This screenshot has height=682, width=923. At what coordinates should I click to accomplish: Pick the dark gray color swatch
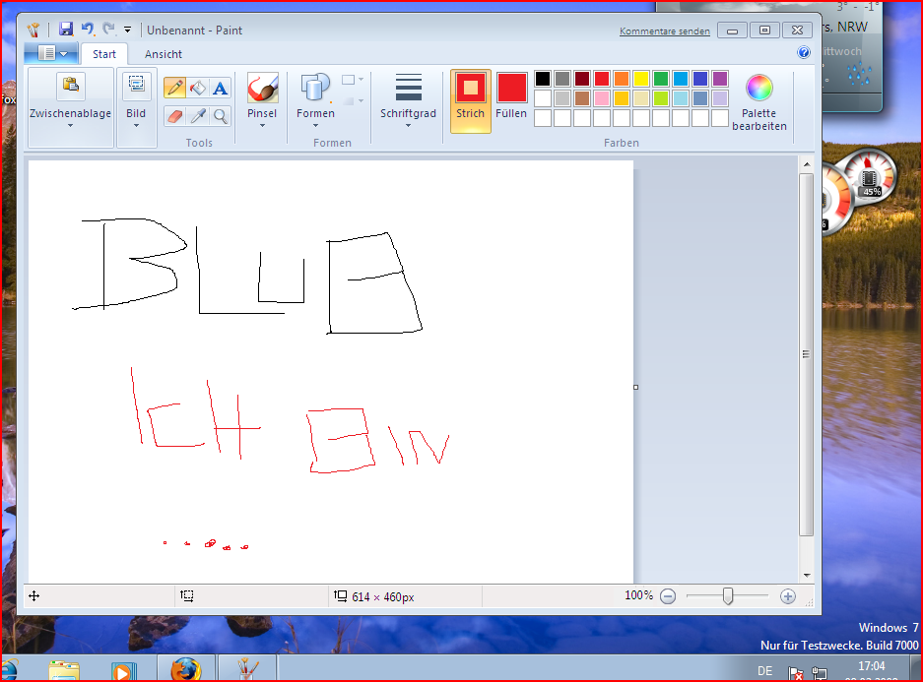pos(562,79)
